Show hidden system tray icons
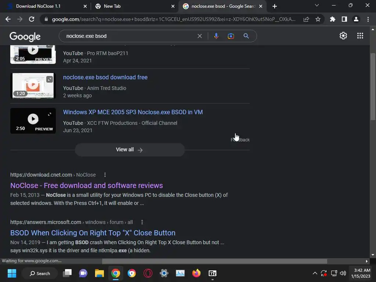 click(315, 273)
